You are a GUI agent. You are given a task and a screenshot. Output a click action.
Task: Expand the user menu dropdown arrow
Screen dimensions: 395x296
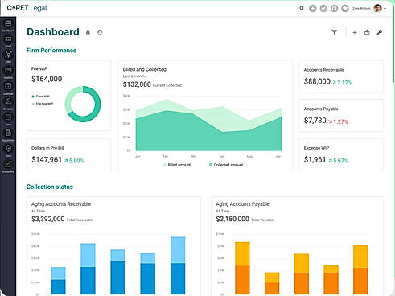(385, 9)
